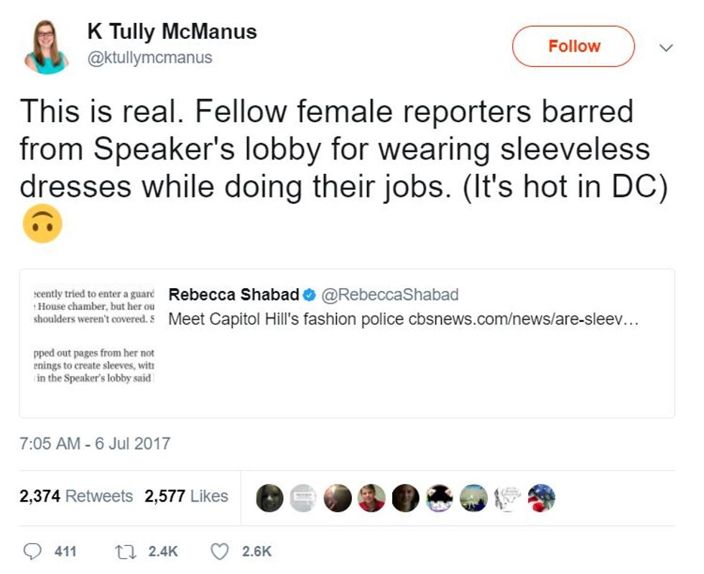Like the tweet with heart icon

pyautogui.click(x=219, y=551)
